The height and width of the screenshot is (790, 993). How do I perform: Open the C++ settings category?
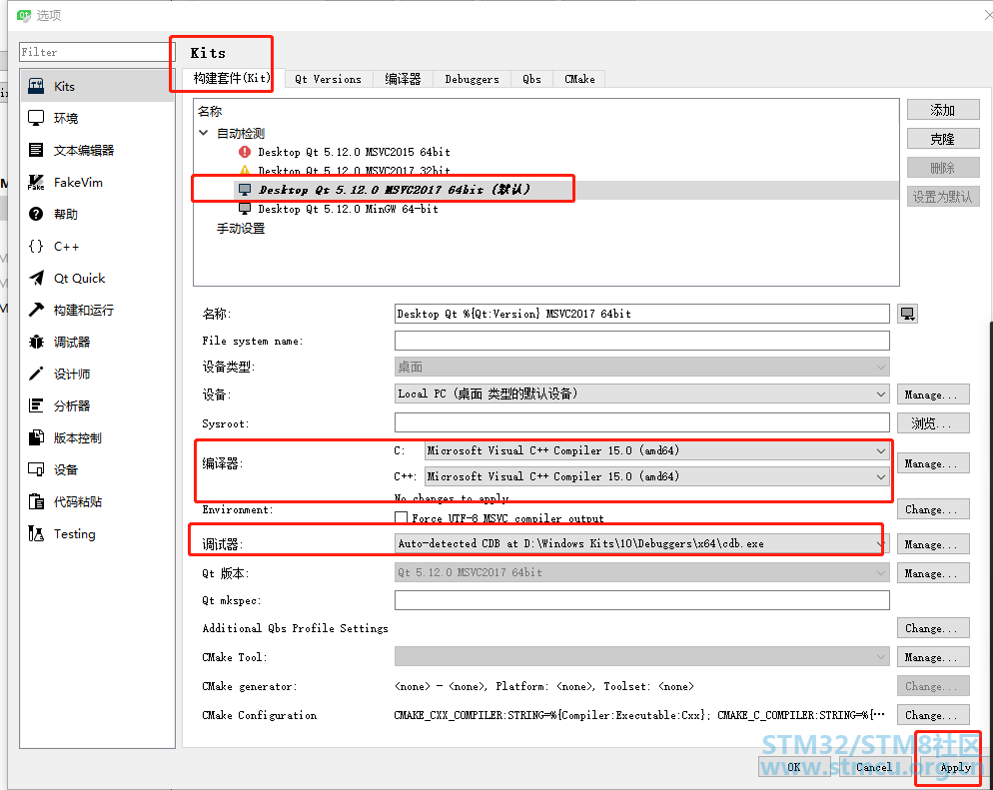(x=66, y=246)
